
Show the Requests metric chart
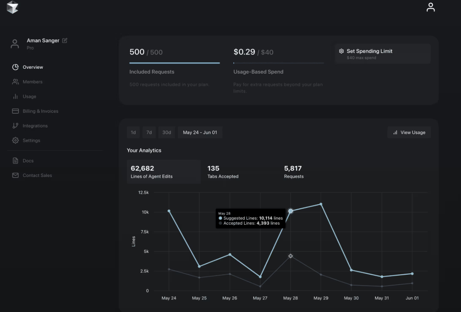pos(294,172)
